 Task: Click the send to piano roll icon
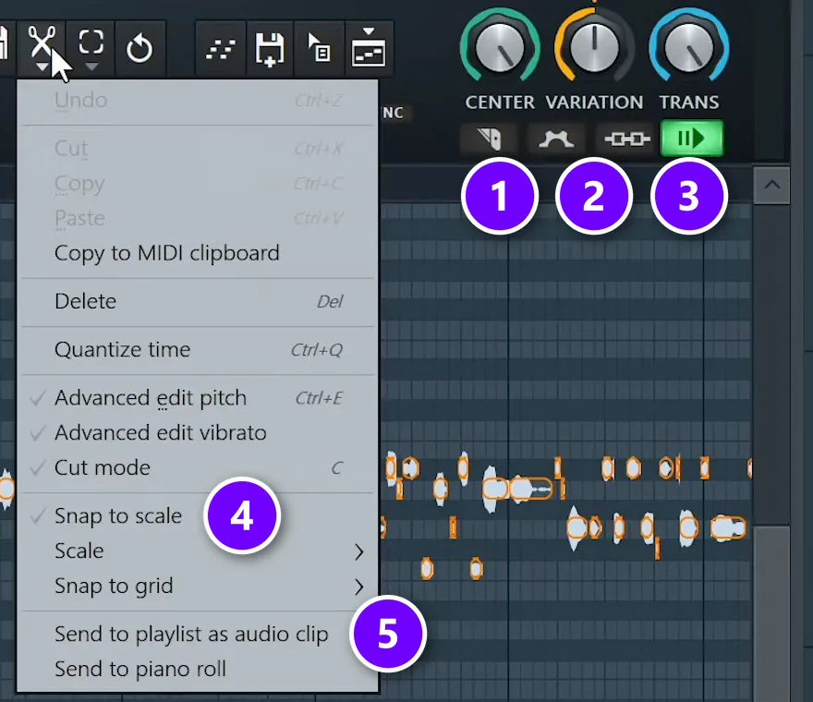click(368, 47)
